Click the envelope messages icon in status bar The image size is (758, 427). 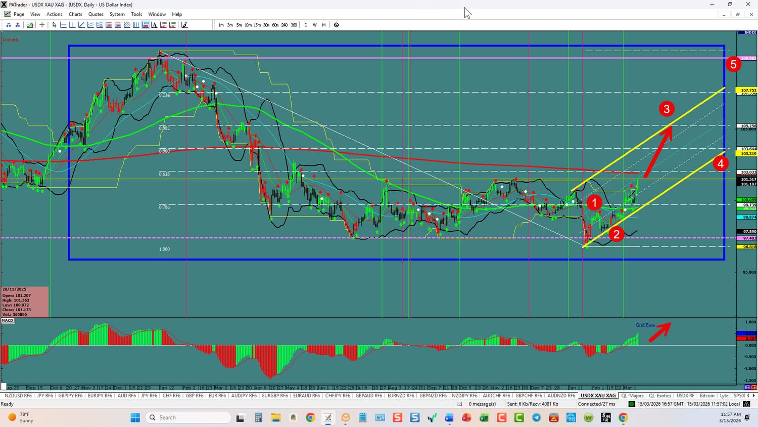pos(459,404)
